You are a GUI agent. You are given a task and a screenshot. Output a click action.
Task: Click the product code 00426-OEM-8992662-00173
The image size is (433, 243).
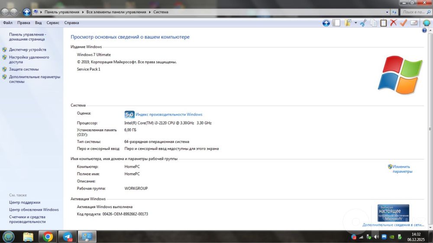pyautogui.click(x=125, y=214)
